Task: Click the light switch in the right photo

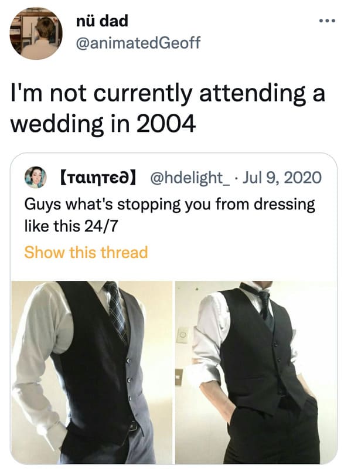Action: [182, 334]
